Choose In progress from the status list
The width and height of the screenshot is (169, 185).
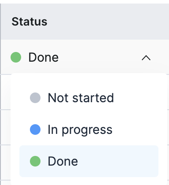(89, 129)
